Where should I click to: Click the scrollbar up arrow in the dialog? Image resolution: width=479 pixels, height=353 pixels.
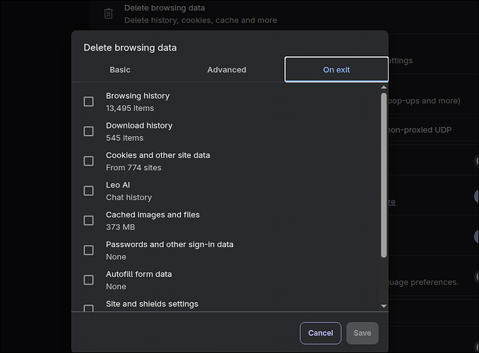(x=384, y=88)
